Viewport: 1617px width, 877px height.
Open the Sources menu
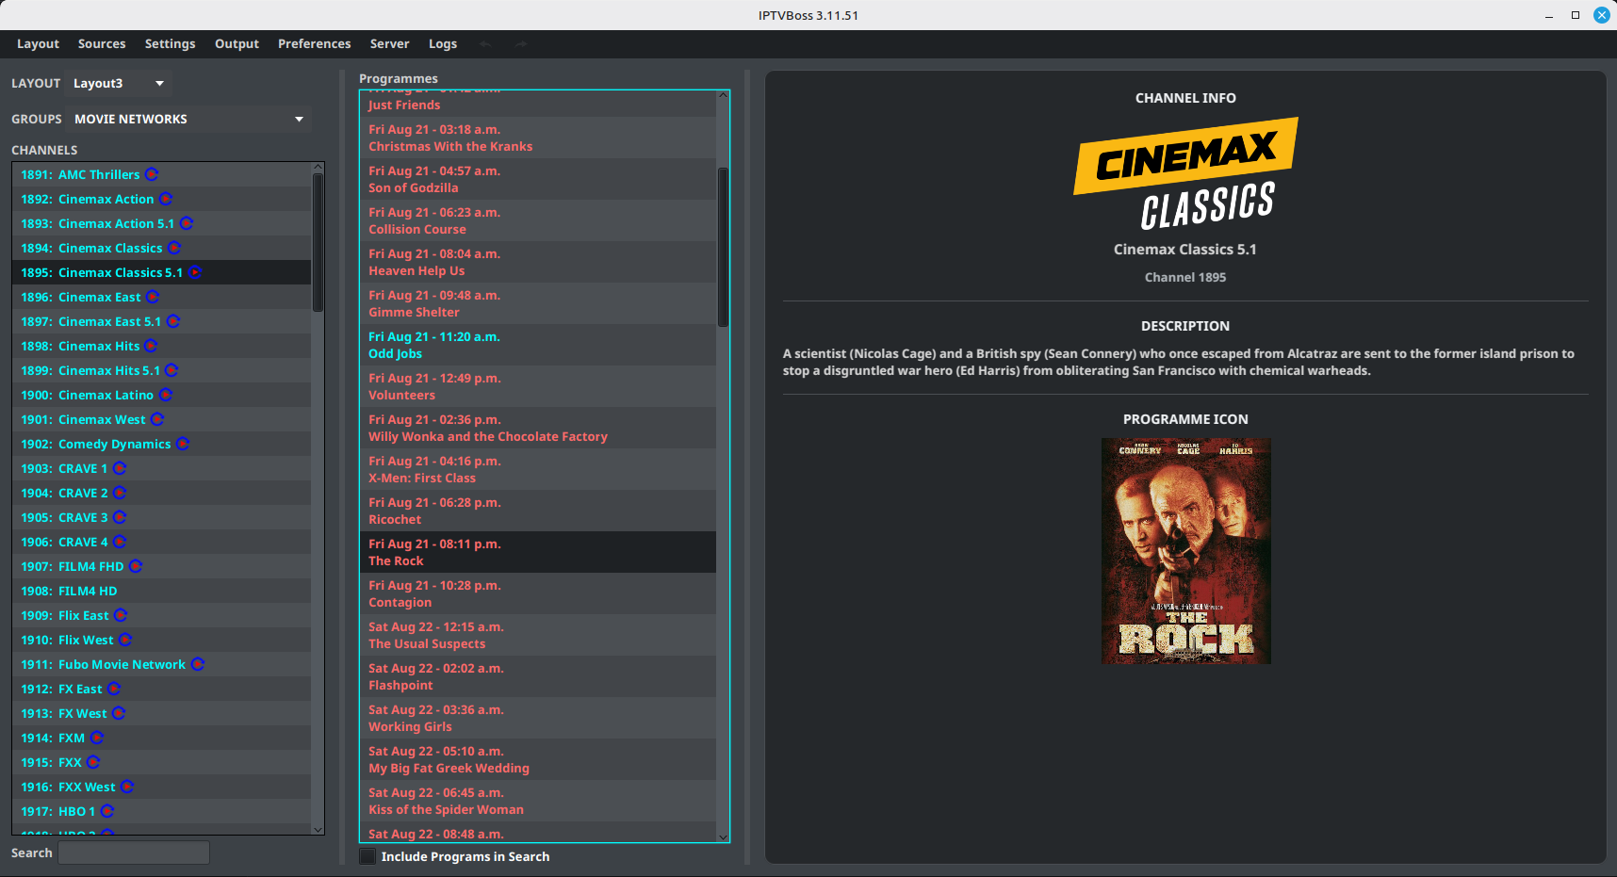[x=102, y=43]
